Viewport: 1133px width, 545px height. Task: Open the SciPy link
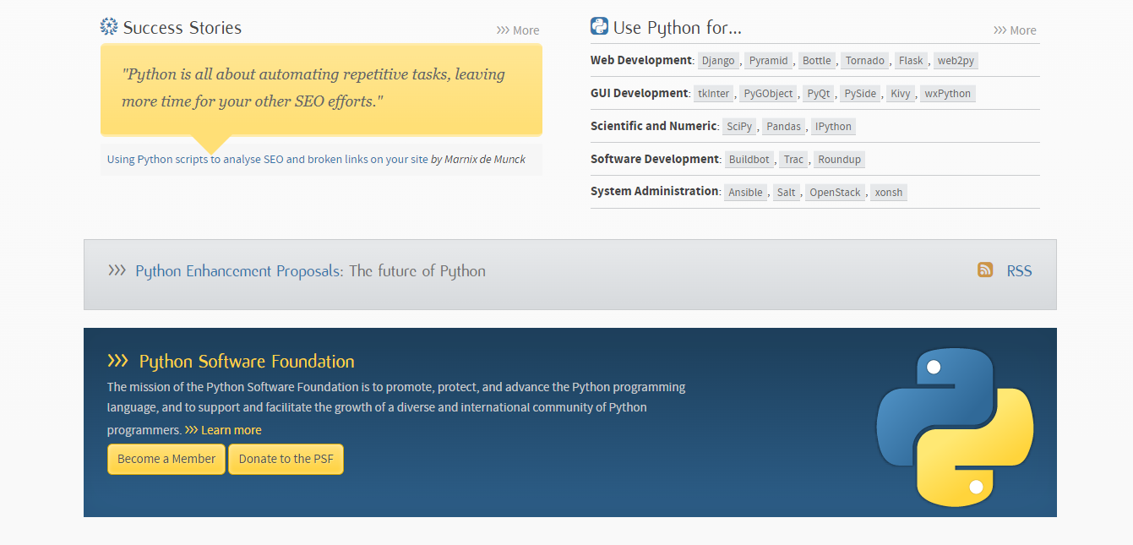(739, 127)
